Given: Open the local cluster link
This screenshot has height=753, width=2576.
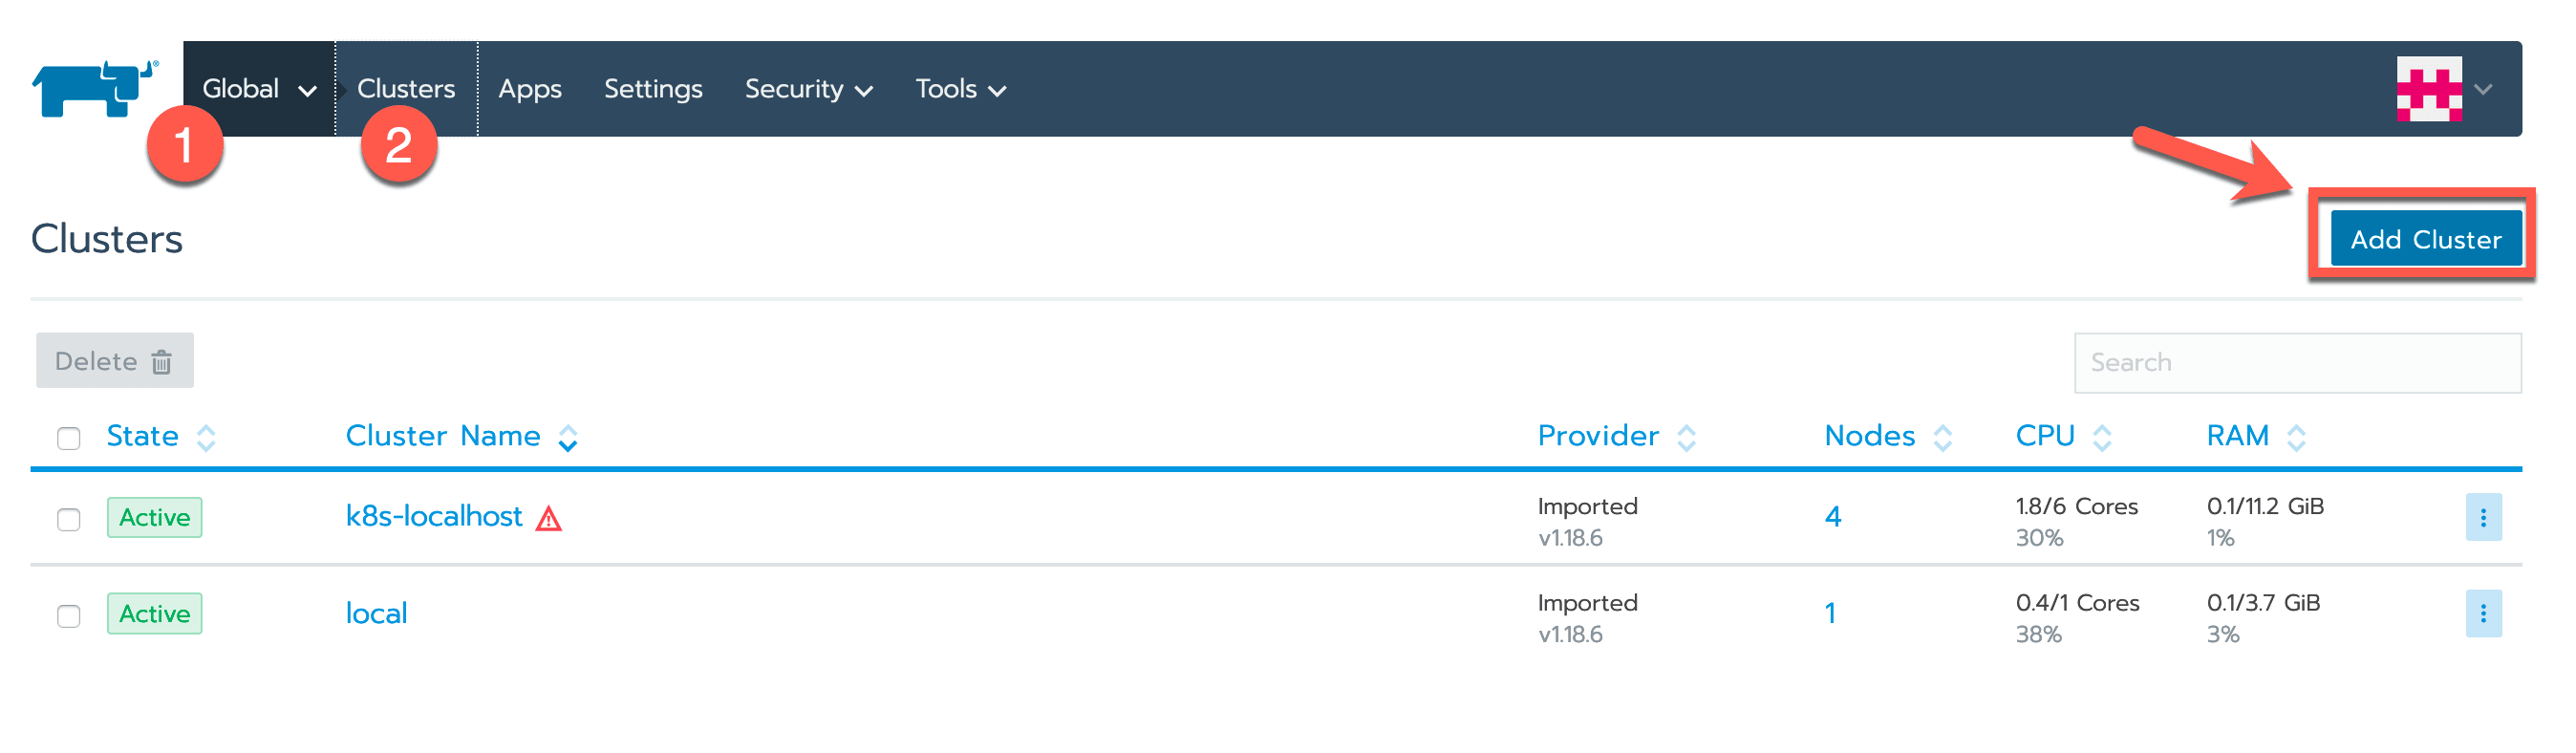Looking at the screenshot, I should pyautogui.click(x=376, y=613).
